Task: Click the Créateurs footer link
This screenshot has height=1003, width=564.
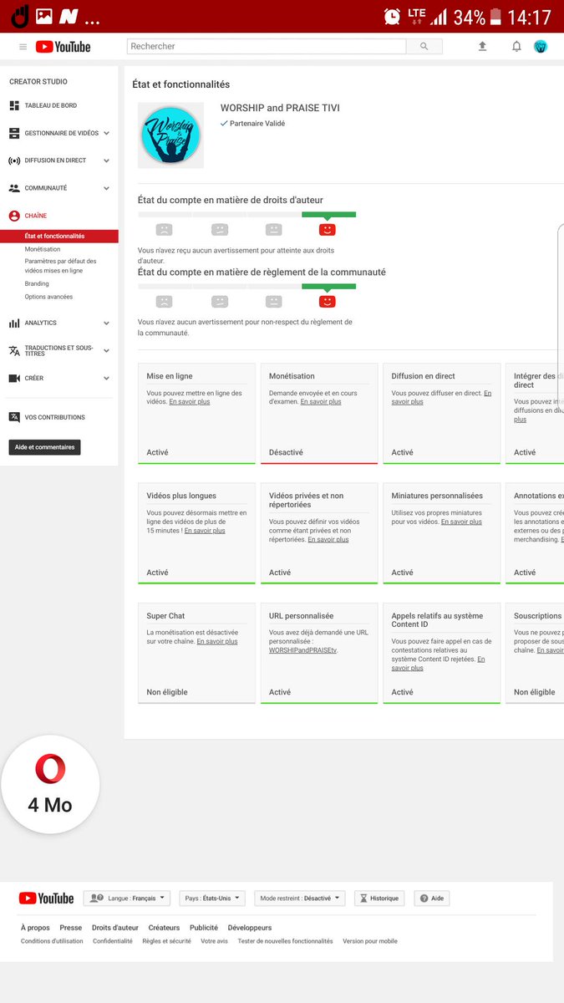Action: coord(165,928)
